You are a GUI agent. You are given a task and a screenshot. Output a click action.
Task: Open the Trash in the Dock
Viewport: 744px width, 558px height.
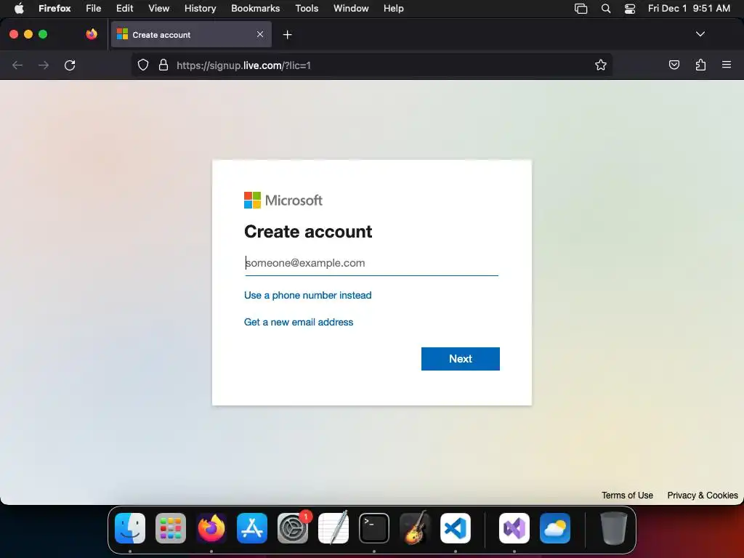click(613, 528)
